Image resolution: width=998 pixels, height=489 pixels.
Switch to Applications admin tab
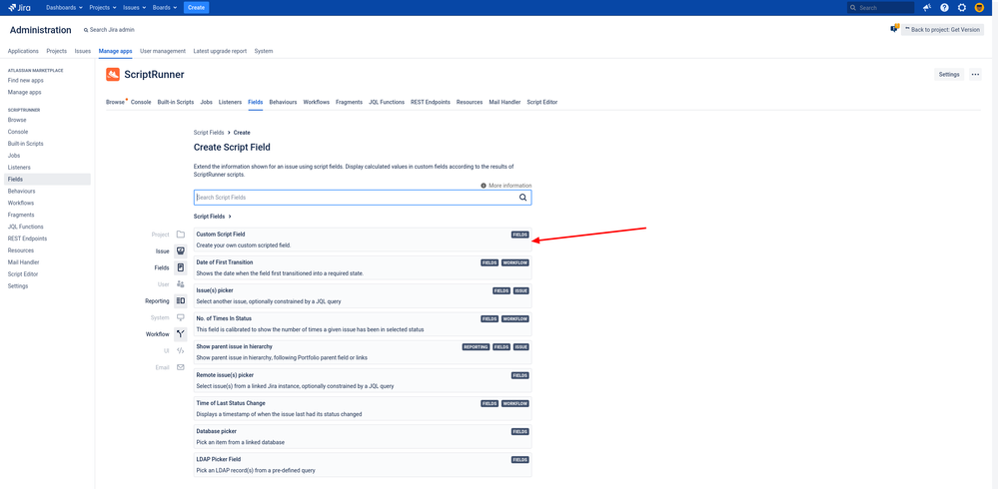coord(23,51)
